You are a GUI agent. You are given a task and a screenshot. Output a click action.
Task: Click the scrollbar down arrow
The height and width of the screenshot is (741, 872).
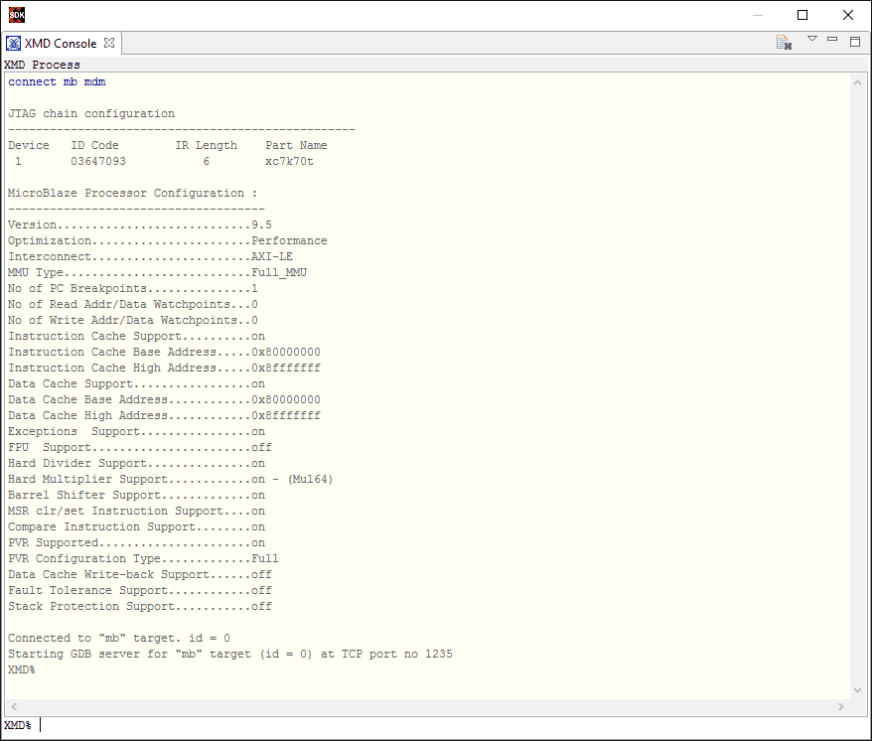tap(858, 688)
